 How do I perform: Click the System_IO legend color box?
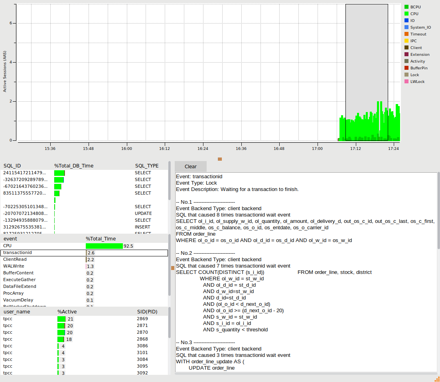[406, 28]
